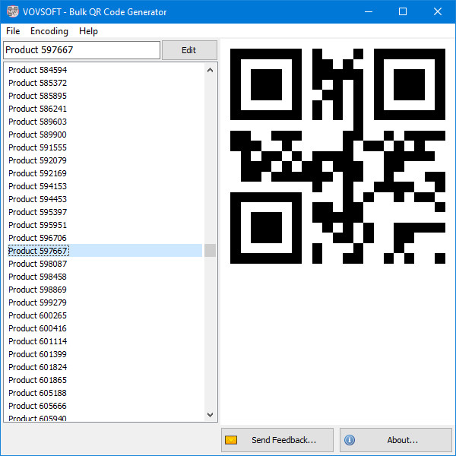
Task: Click highlighted Product 597667 list row
Action: [x=105, y=251]
